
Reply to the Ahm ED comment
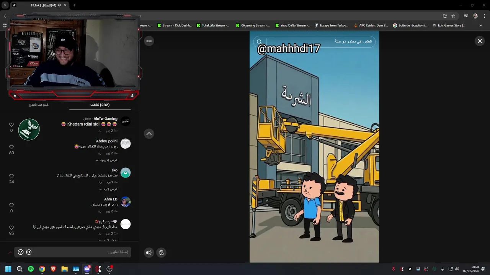100,211
